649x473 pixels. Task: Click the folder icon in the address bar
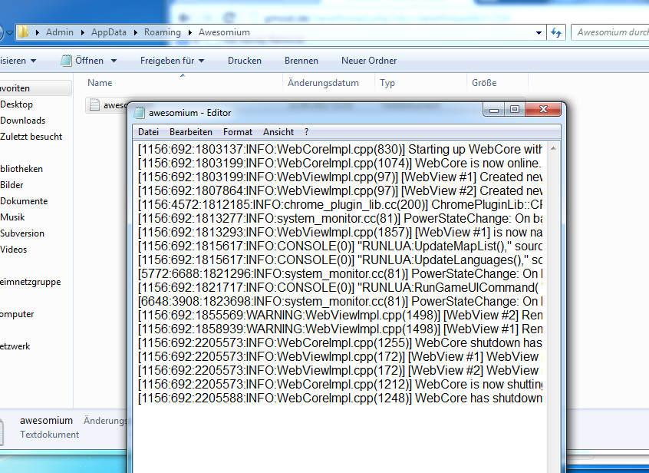click(x=25, y=32)
